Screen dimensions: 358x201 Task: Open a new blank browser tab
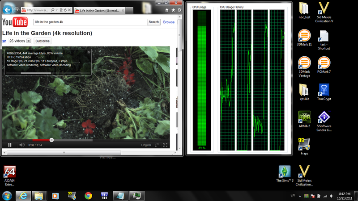129,10
